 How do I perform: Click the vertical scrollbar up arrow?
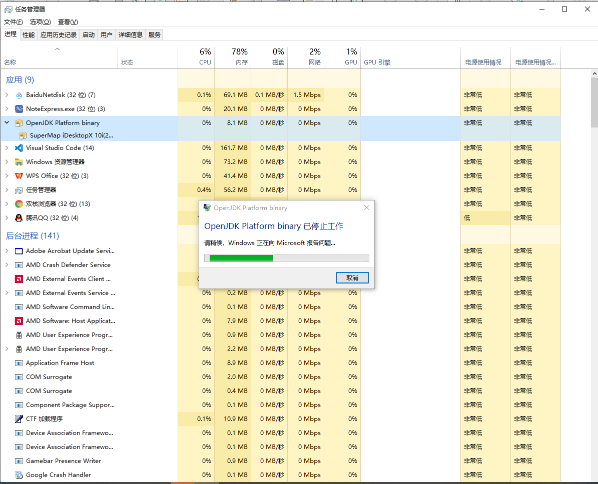[594, 73]
